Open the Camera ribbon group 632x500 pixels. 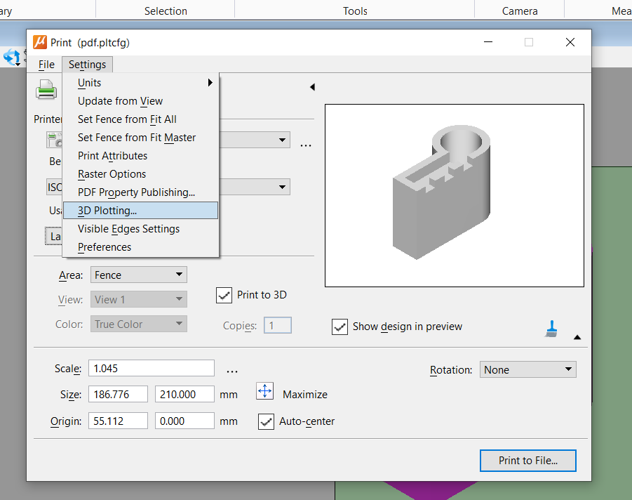(520, 11)
